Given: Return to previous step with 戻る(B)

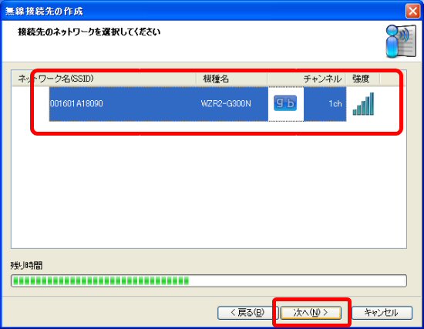Looking at the screenshot, I should click(247, 313).
